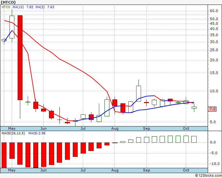Click the MACD:2.98 value label
Screen dimensions: 222x178
(x=37, y=133)
